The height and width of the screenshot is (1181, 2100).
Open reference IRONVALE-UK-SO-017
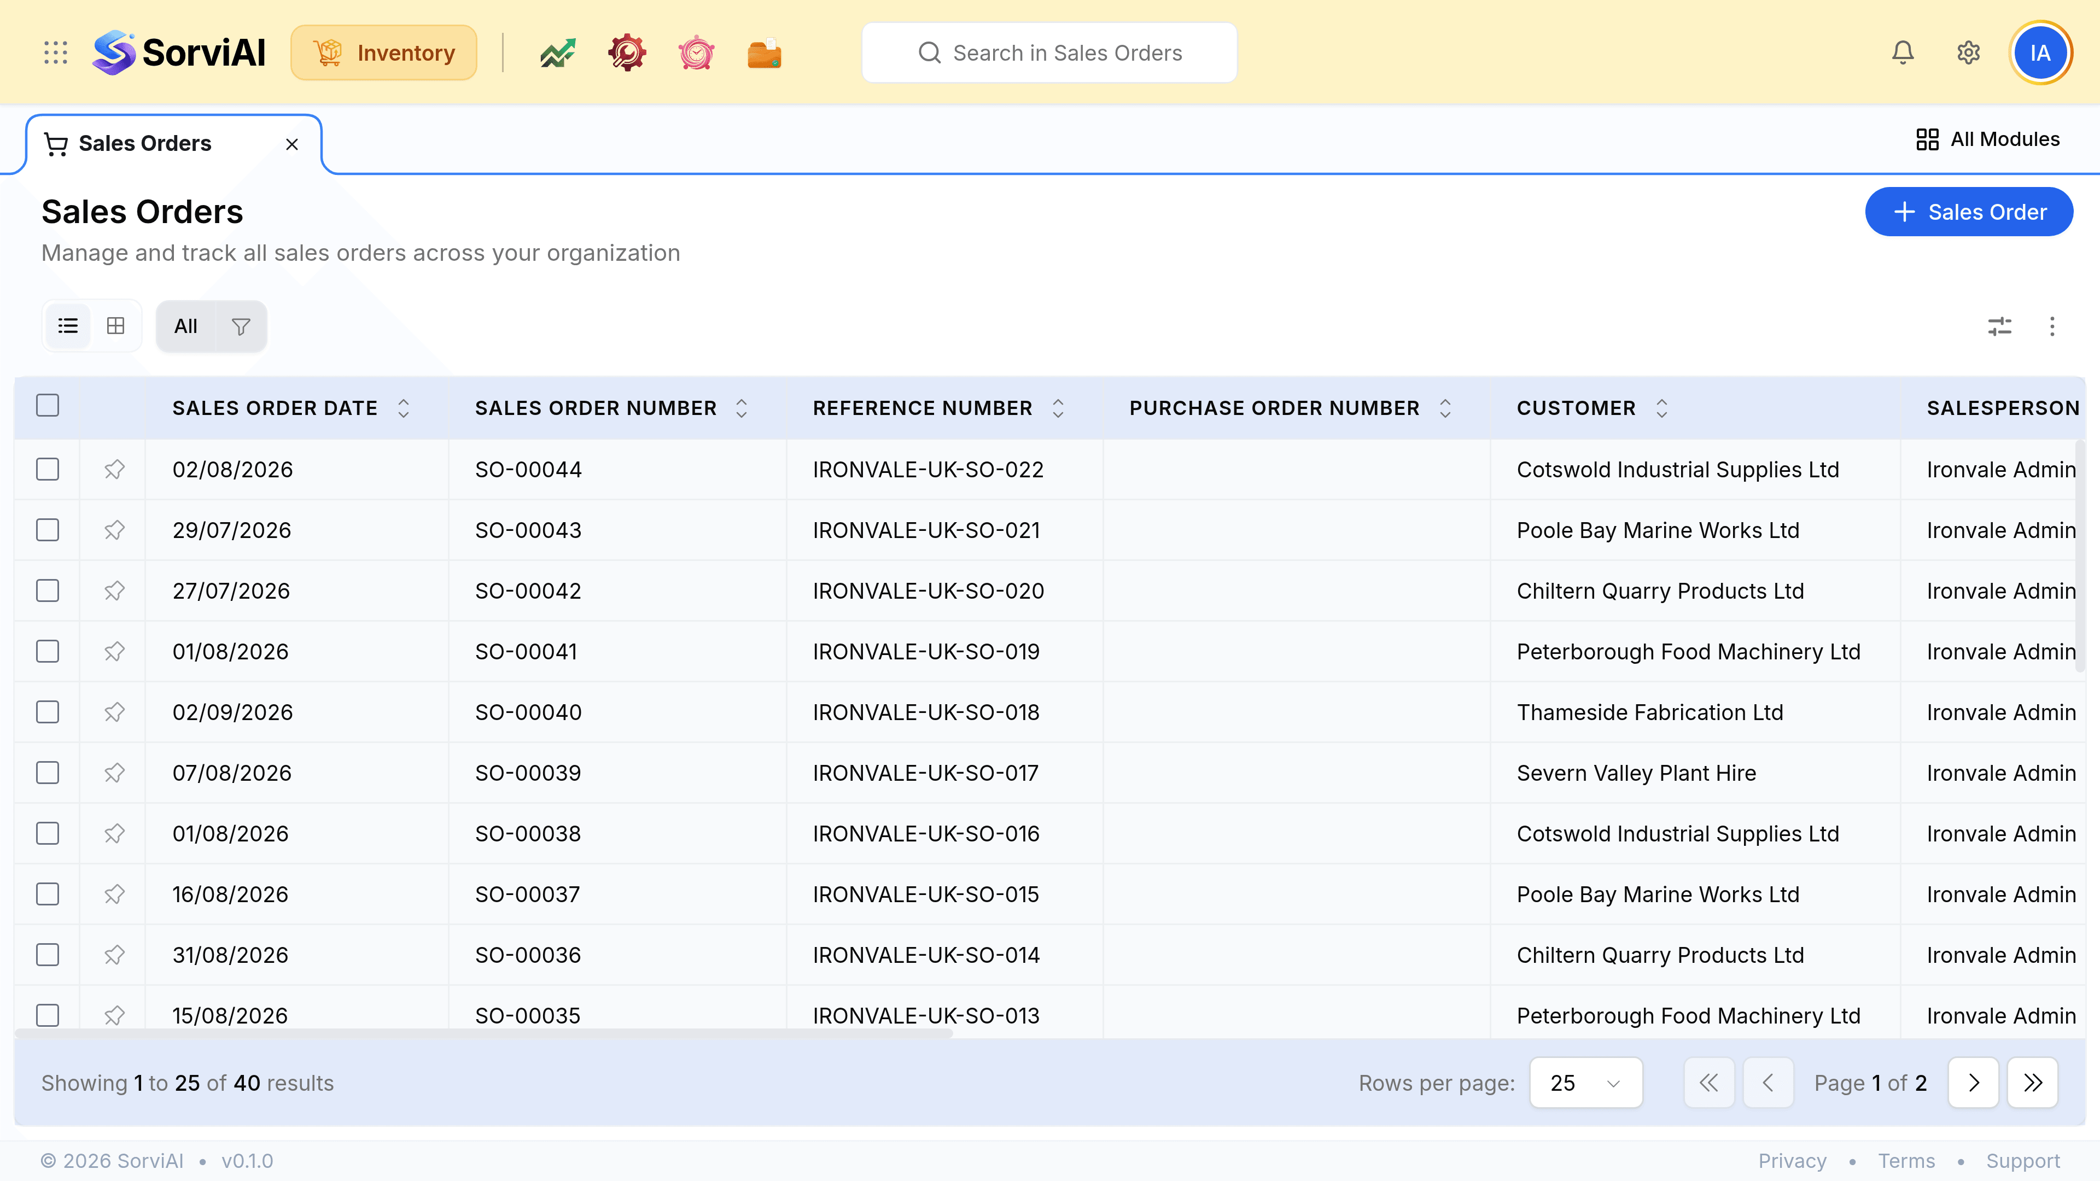[x=925, y=773]
